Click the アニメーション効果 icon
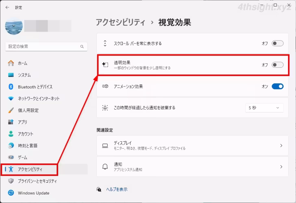Image resolution: width=296 pixels, height=203 pixels. (105, 86)
